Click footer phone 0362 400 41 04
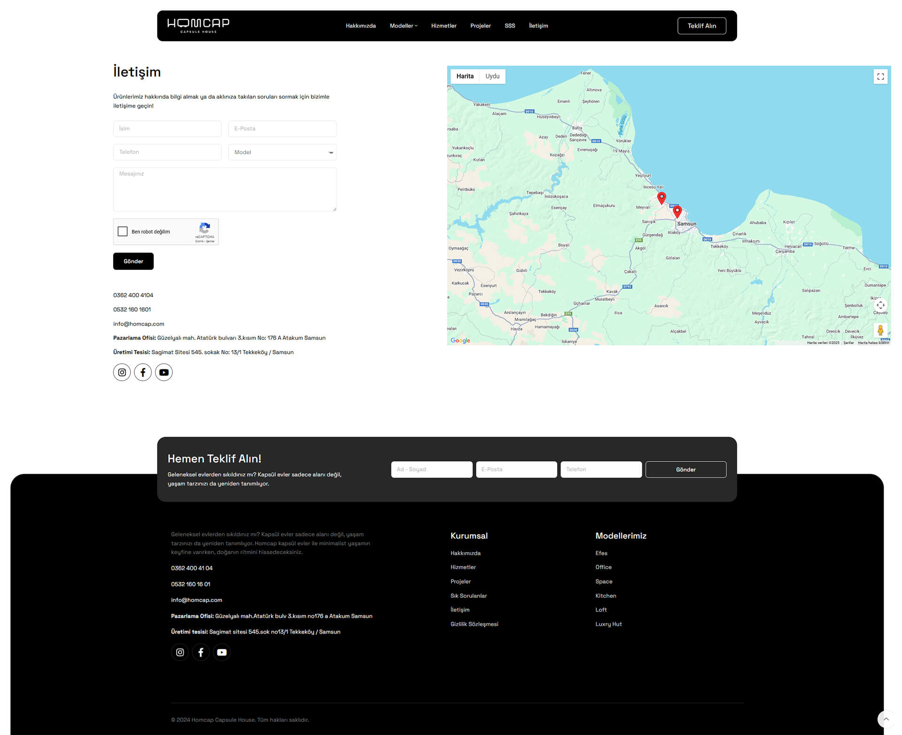Screen dimensions: 902x735 tap(192, 568)
